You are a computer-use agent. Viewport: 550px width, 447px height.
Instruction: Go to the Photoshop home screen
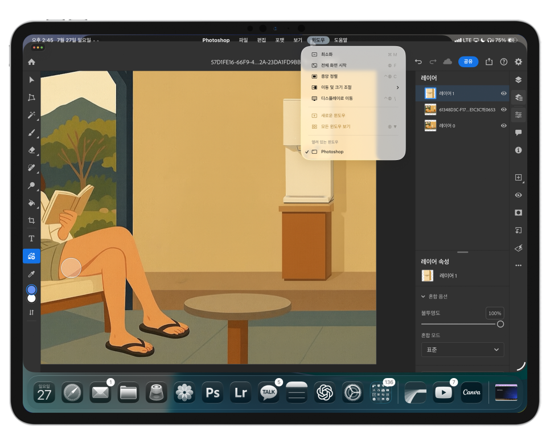pos(31,62)
